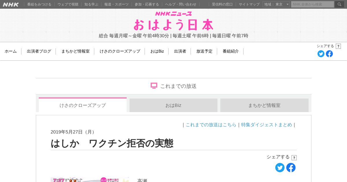347x182 pixels.
Task: Open 出演者 navigation item
Action: [x=180, y=51]
